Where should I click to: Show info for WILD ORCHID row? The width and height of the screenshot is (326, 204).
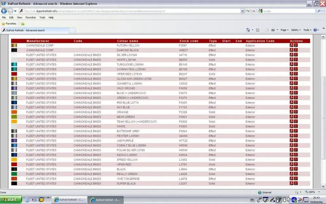click(296, 88)
